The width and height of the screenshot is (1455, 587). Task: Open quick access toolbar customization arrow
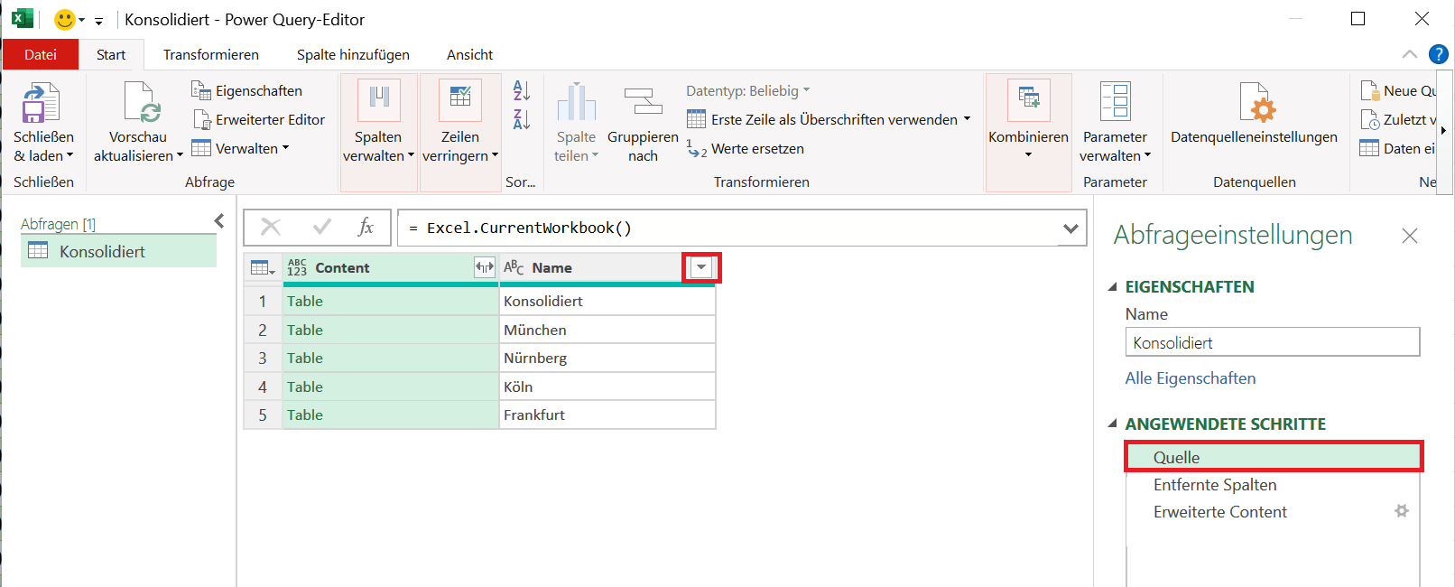point(98,20)
